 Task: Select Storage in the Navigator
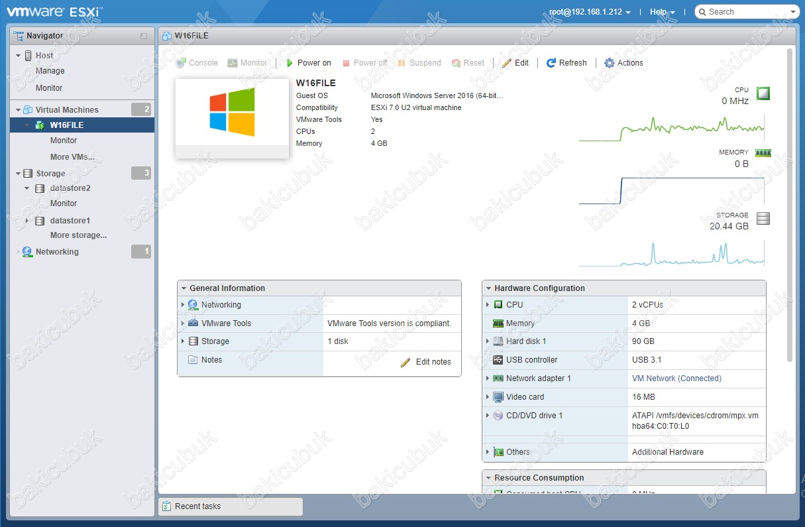click(50, 174)
